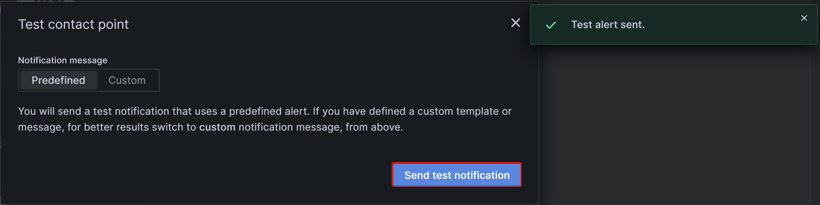Screen dimensions: 820x205
Task: Select the Predefined notification message option
Action: [x=58, y=80]
